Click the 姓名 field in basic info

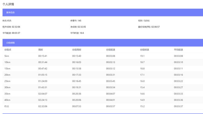click(x=7, y=21)
